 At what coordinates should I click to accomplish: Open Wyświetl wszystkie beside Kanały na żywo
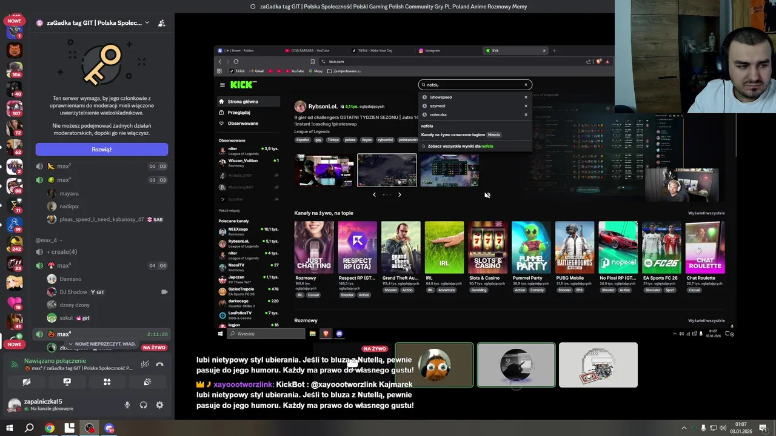coord(706,213)
